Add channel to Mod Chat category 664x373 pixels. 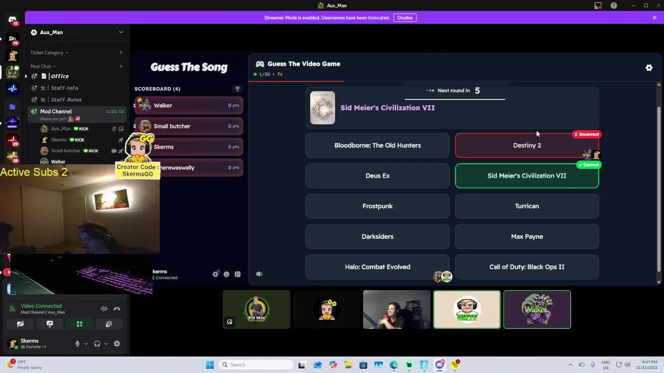(x=121, y=66)
